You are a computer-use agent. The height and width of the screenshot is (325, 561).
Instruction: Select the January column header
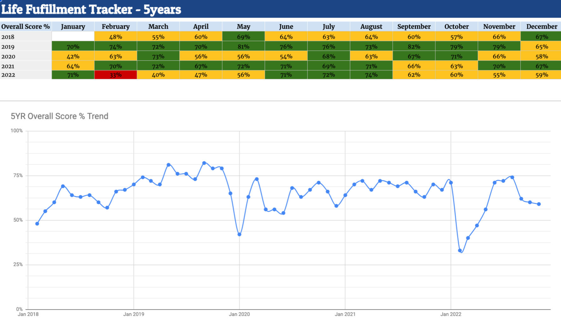tap(73, 27)
